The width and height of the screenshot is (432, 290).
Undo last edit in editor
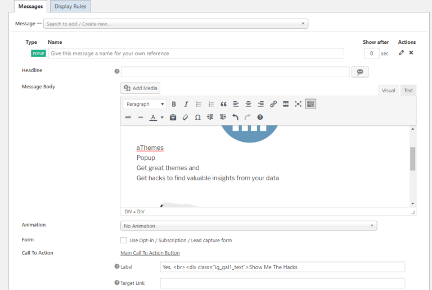[235, 117]
